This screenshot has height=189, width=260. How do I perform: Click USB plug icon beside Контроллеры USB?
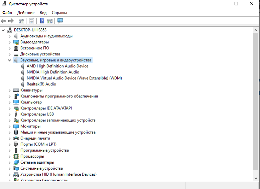(16, 114)
